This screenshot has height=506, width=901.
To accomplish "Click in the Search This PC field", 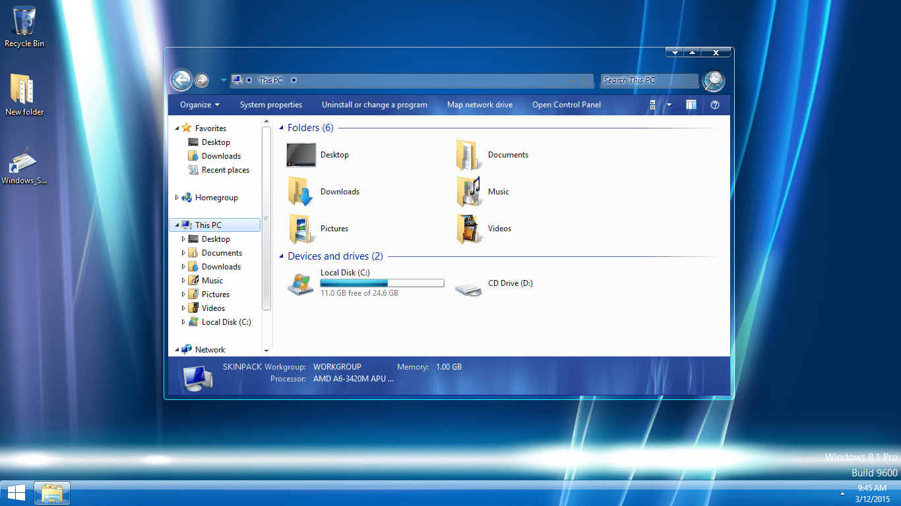I will pyautogui.click(x=649, y=80).
